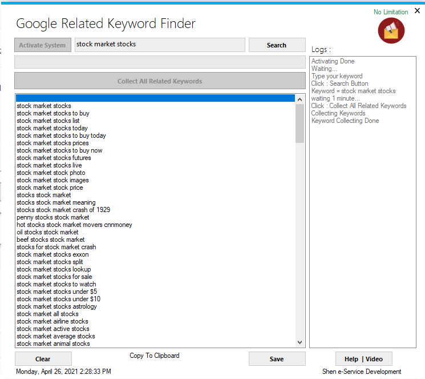This screenshot has width=425, height=379.
Task: Select 'stock market stocks to buy' keyword
Action: [53, 113]
